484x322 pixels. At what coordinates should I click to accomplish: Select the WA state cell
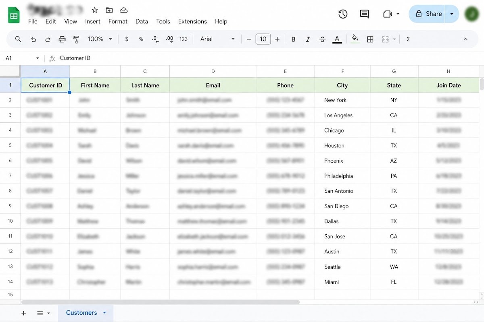coord(394,267)
